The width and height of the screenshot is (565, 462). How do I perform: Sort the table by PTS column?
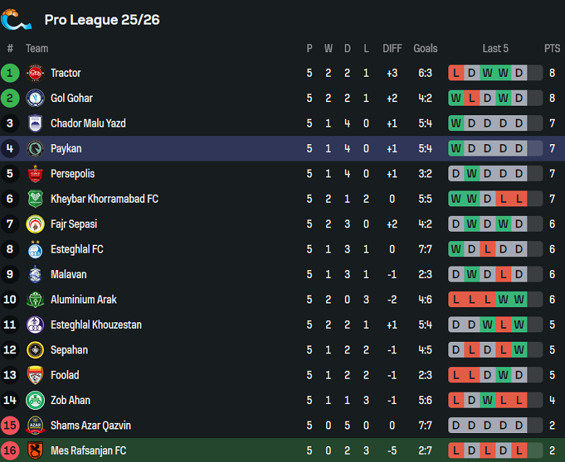[552, 49]
